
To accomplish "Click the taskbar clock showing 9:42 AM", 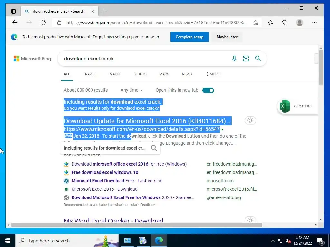I will point(302,241).
